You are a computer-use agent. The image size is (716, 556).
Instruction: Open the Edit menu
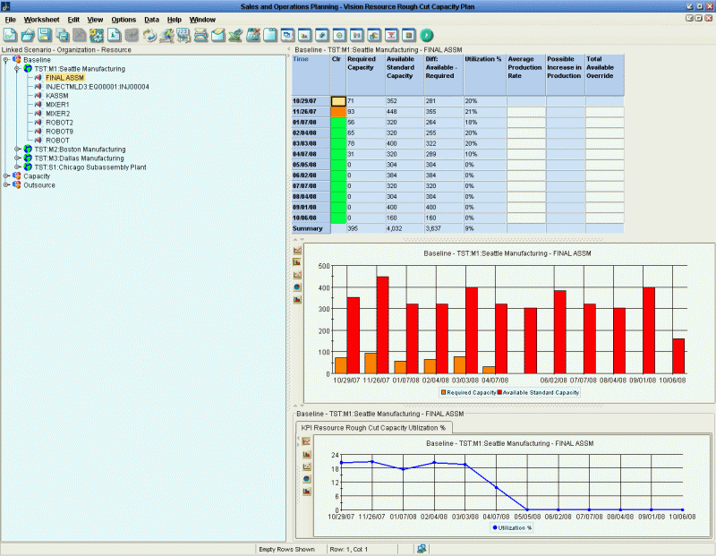(x=73, y=20)
